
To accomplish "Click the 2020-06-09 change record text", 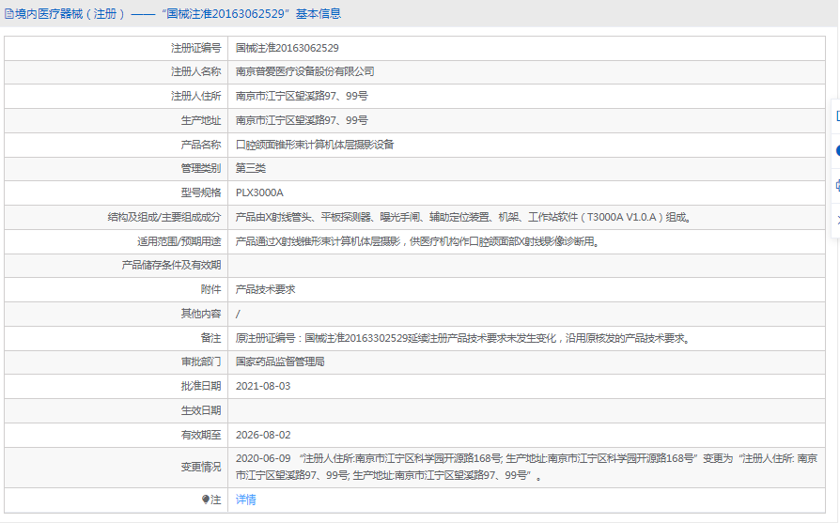I will [x=526, y=467].
